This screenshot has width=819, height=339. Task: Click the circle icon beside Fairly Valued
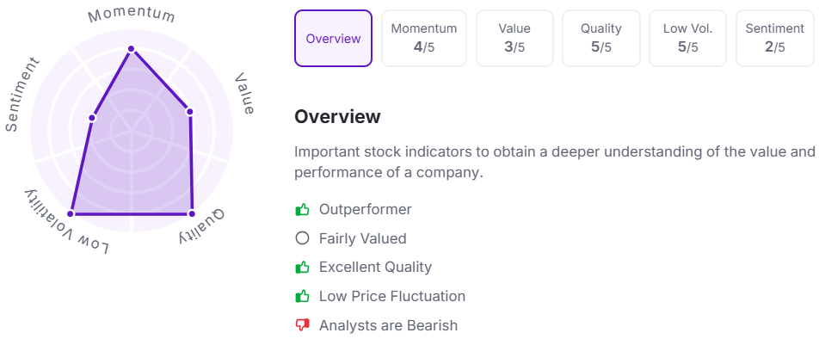click(x=302, y=238)
